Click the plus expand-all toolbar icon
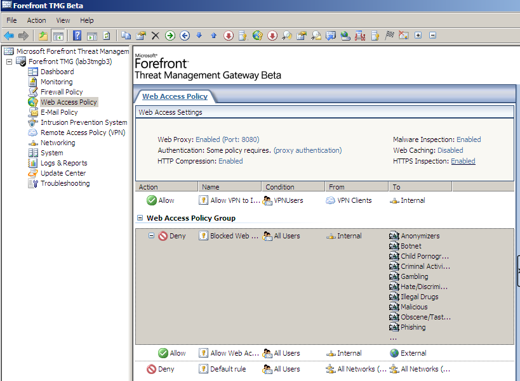The width and height of the screenshot is (520, 381). [x=418, y=36]
